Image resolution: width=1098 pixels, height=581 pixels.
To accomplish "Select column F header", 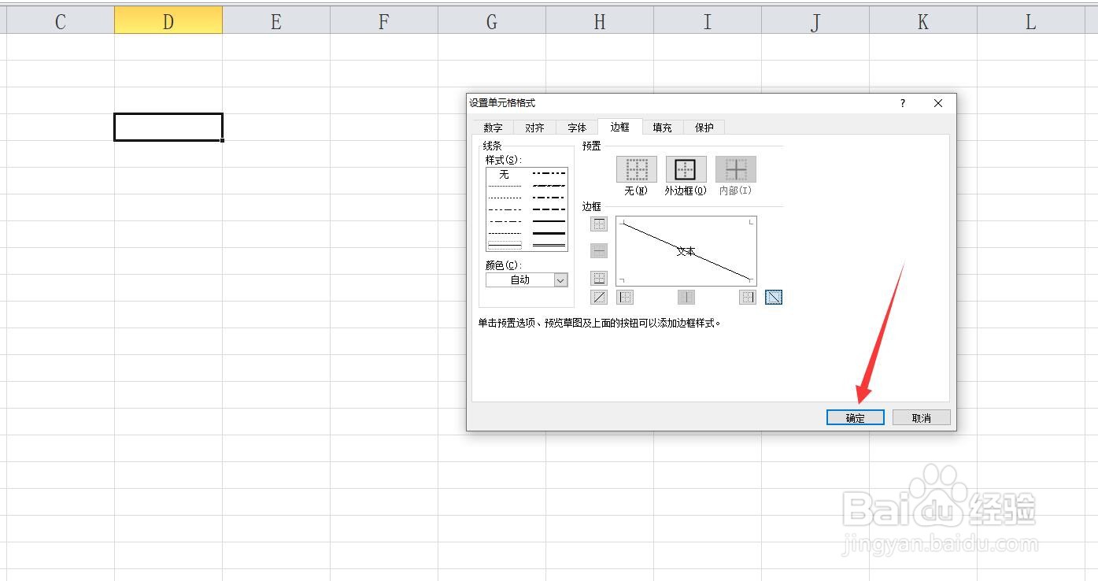I will tap(384, 21).
